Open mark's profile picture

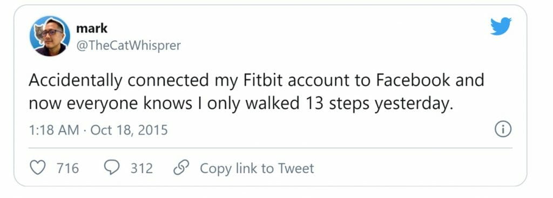(50, 36)
